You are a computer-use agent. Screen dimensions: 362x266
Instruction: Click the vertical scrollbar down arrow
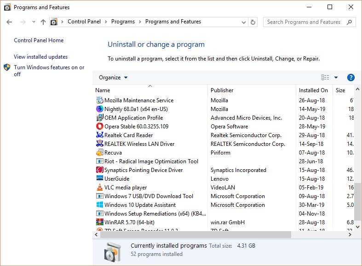(357, 227)
